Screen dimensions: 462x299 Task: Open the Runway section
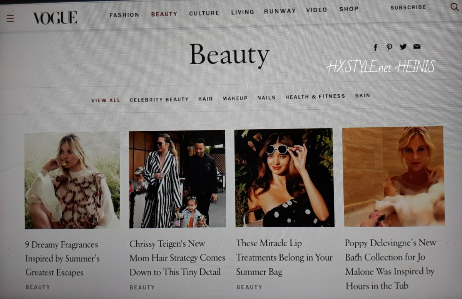(280, 11)
